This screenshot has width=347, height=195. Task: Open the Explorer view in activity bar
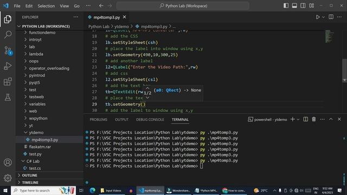[x=8, y=19]
